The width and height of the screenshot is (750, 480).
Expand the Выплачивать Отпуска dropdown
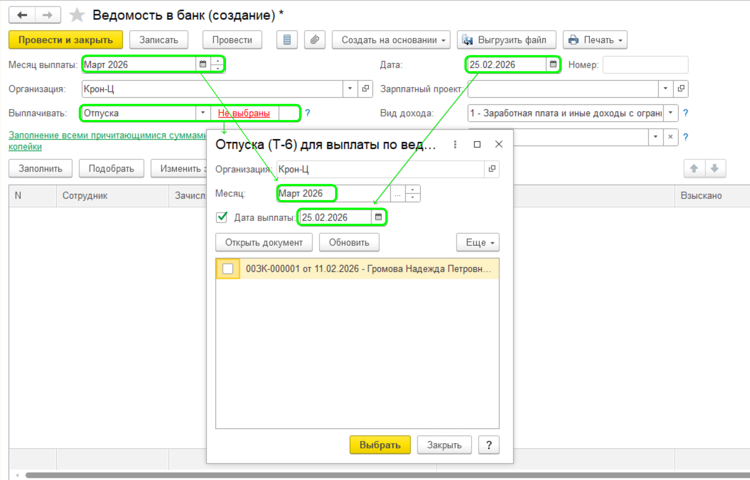point(203,113)
